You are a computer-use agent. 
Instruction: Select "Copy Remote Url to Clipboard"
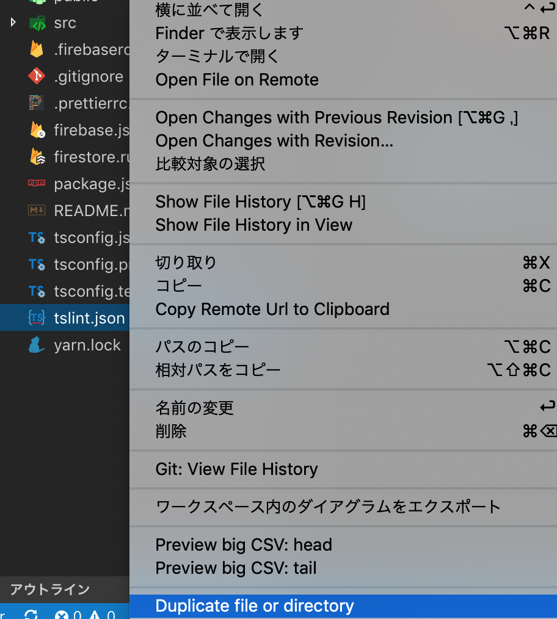coord(272,309)
